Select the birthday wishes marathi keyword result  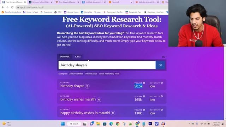(78, 99)
